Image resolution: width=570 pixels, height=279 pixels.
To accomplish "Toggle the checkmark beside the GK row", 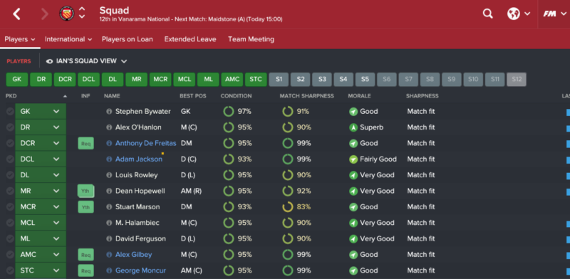I will (x=10, y=112).
